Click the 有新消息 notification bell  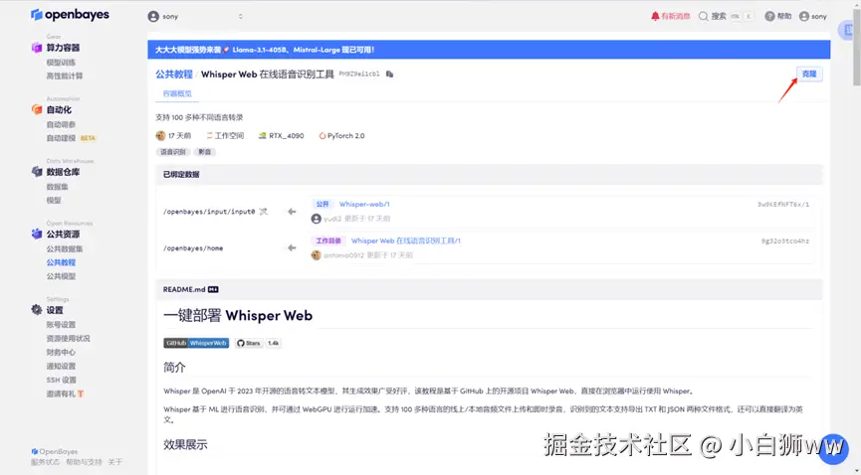tap(655, 17)
